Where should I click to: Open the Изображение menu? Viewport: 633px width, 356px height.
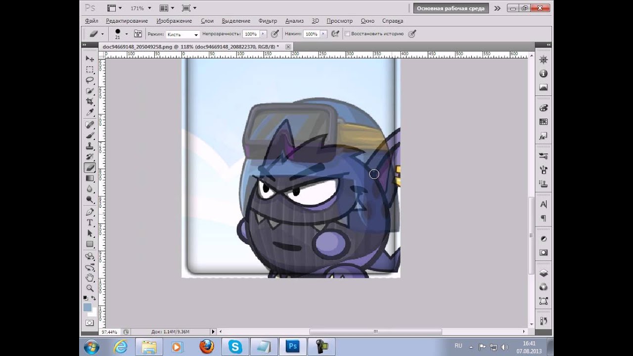(x=174, y=21)
